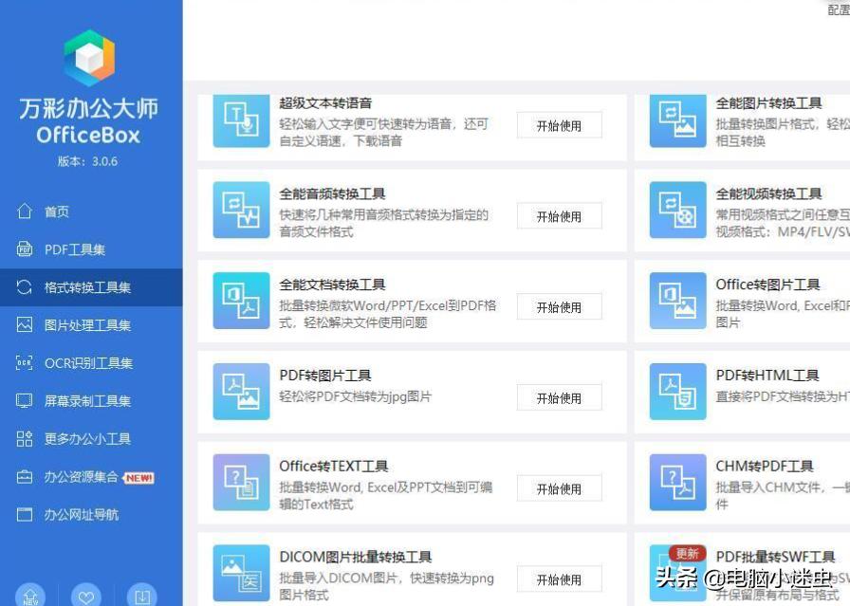Select the Office转TEXT工具 icon

(x=241, y=482)
